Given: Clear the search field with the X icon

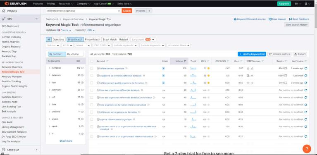Looking at the screenshot, I should [x=119, y=11].
